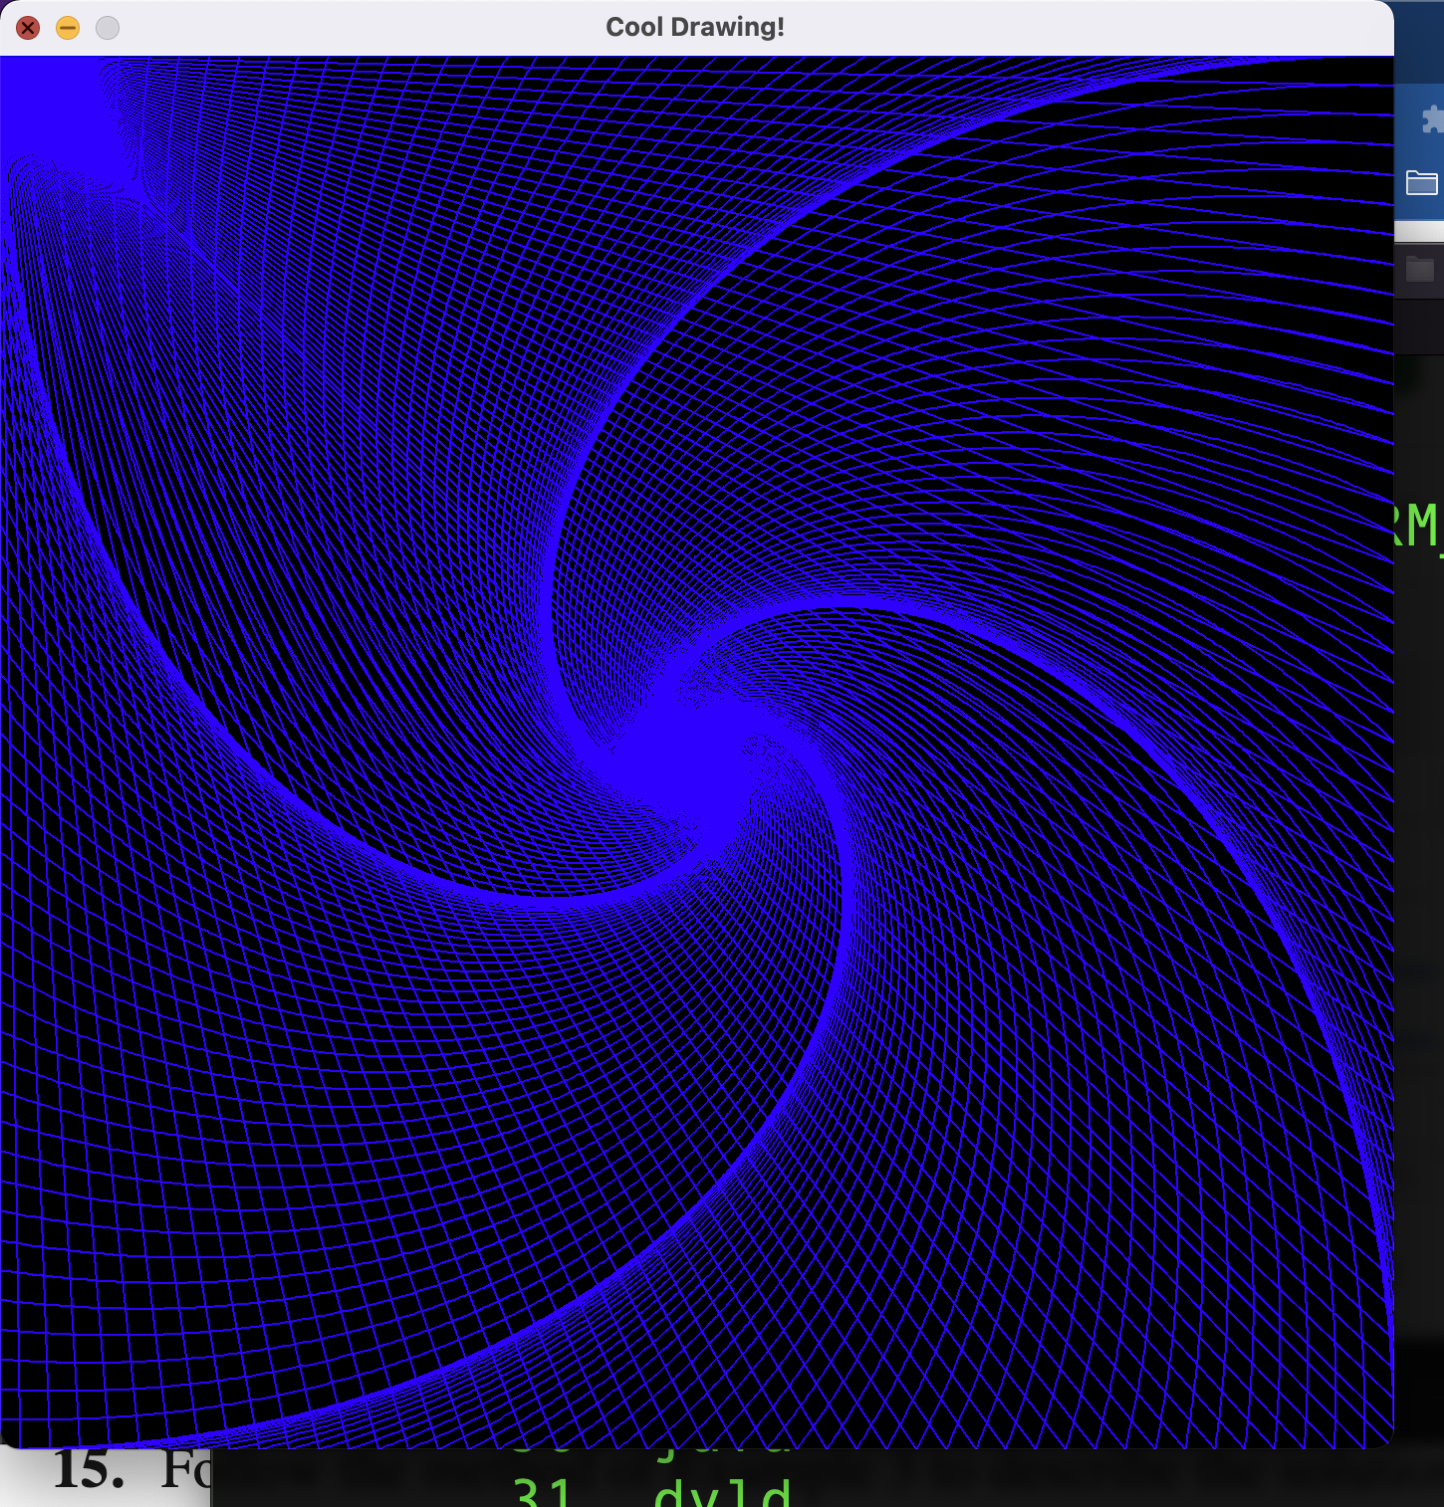Close the Cool Drawing! window
1444x1507 pixels.
coord(28,28)
